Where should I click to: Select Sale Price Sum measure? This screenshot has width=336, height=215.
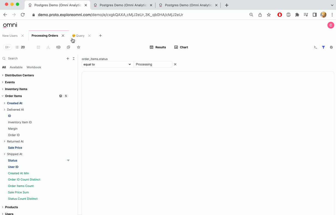click(x=18, y=192)
